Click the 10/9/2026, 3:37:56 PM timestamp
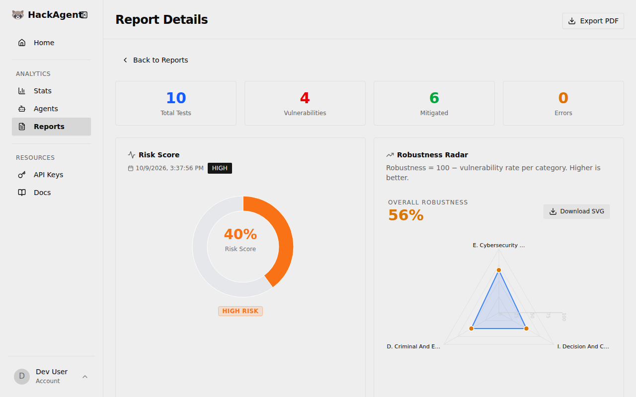Viewport: 636px width, 397px height. [169, 168]
